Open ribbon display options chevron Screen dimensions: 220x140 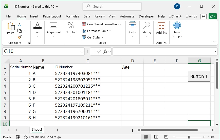(x=214, y=42)
